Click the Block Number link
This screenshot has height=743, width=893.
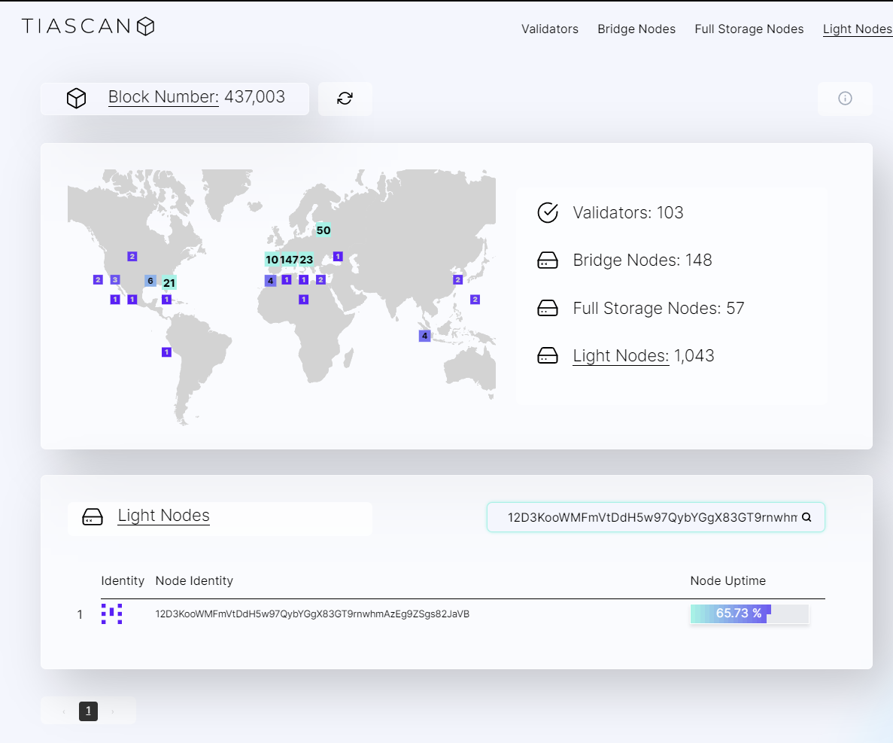click(163, 97)
